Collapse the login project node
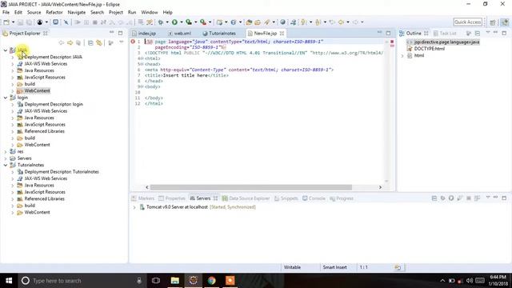Screen dimensions: 512x288 click(6, 98)
